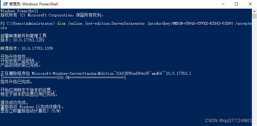Click the scrollbar up arrow

coord(254,11)
